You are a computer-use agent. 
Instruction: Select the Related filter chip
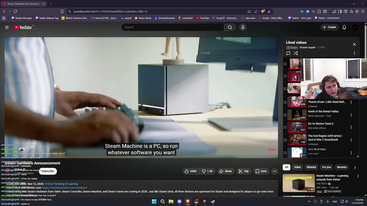point(311,167)
